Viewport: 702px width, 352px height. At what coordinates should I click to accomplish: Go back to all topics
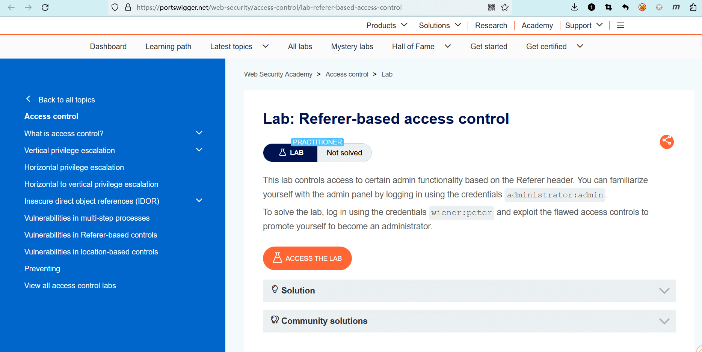pos(66,100)
